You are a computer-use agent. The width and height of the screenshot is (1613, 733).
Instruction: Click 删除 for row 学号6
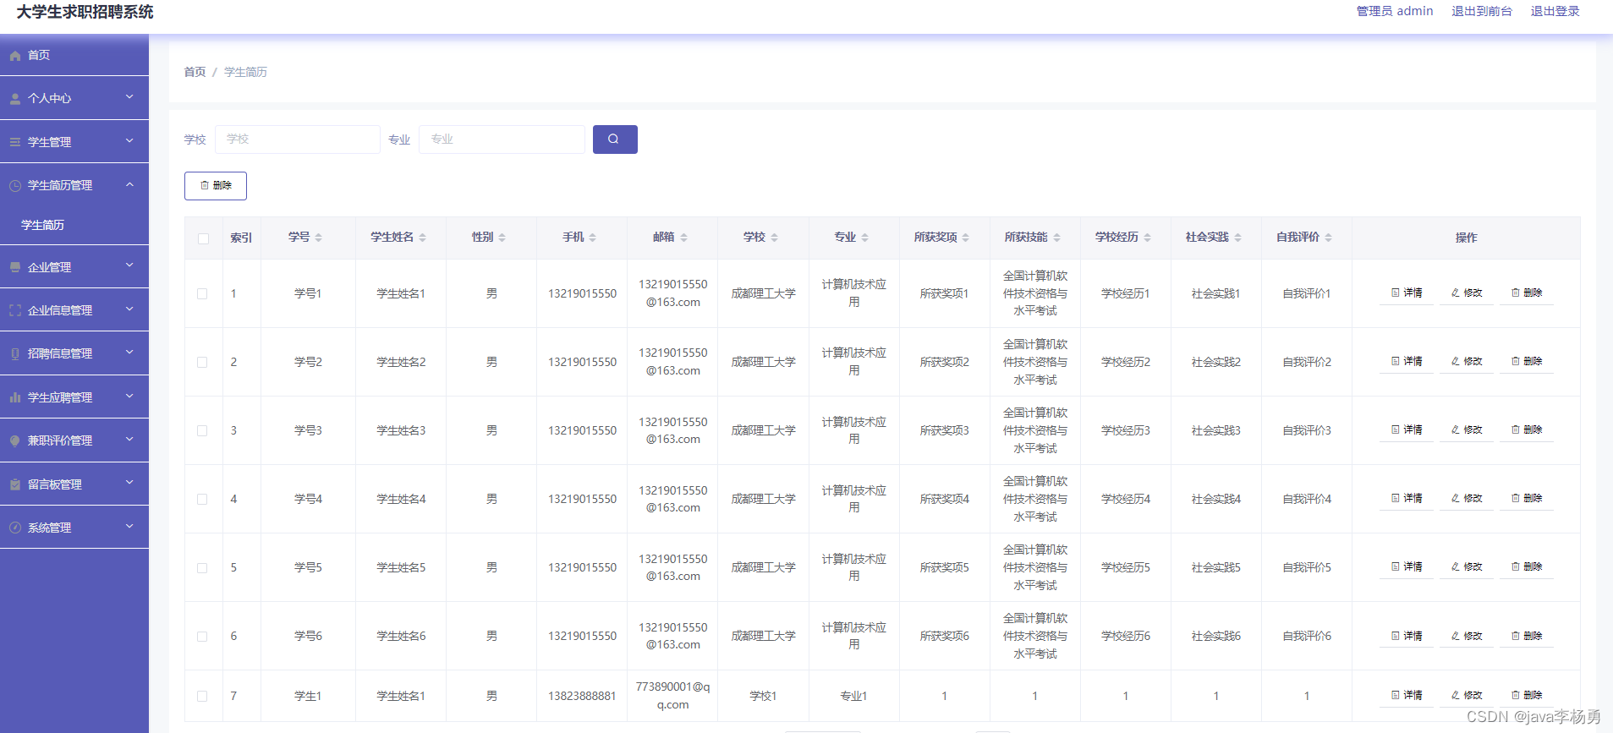coord(1527,637)
